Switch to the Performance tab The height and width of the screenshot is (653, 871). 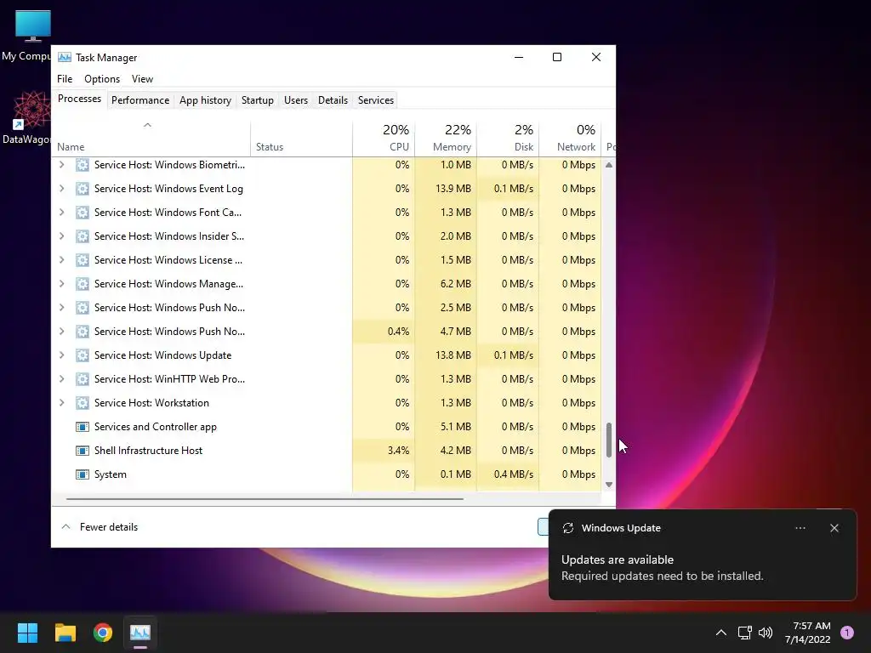click(140, 100)
